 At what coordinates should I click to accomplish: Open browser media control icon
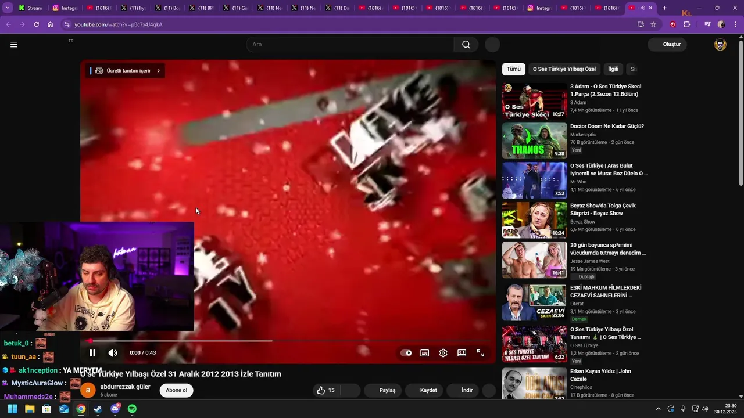pyautogui.click(x=707, y=24)
